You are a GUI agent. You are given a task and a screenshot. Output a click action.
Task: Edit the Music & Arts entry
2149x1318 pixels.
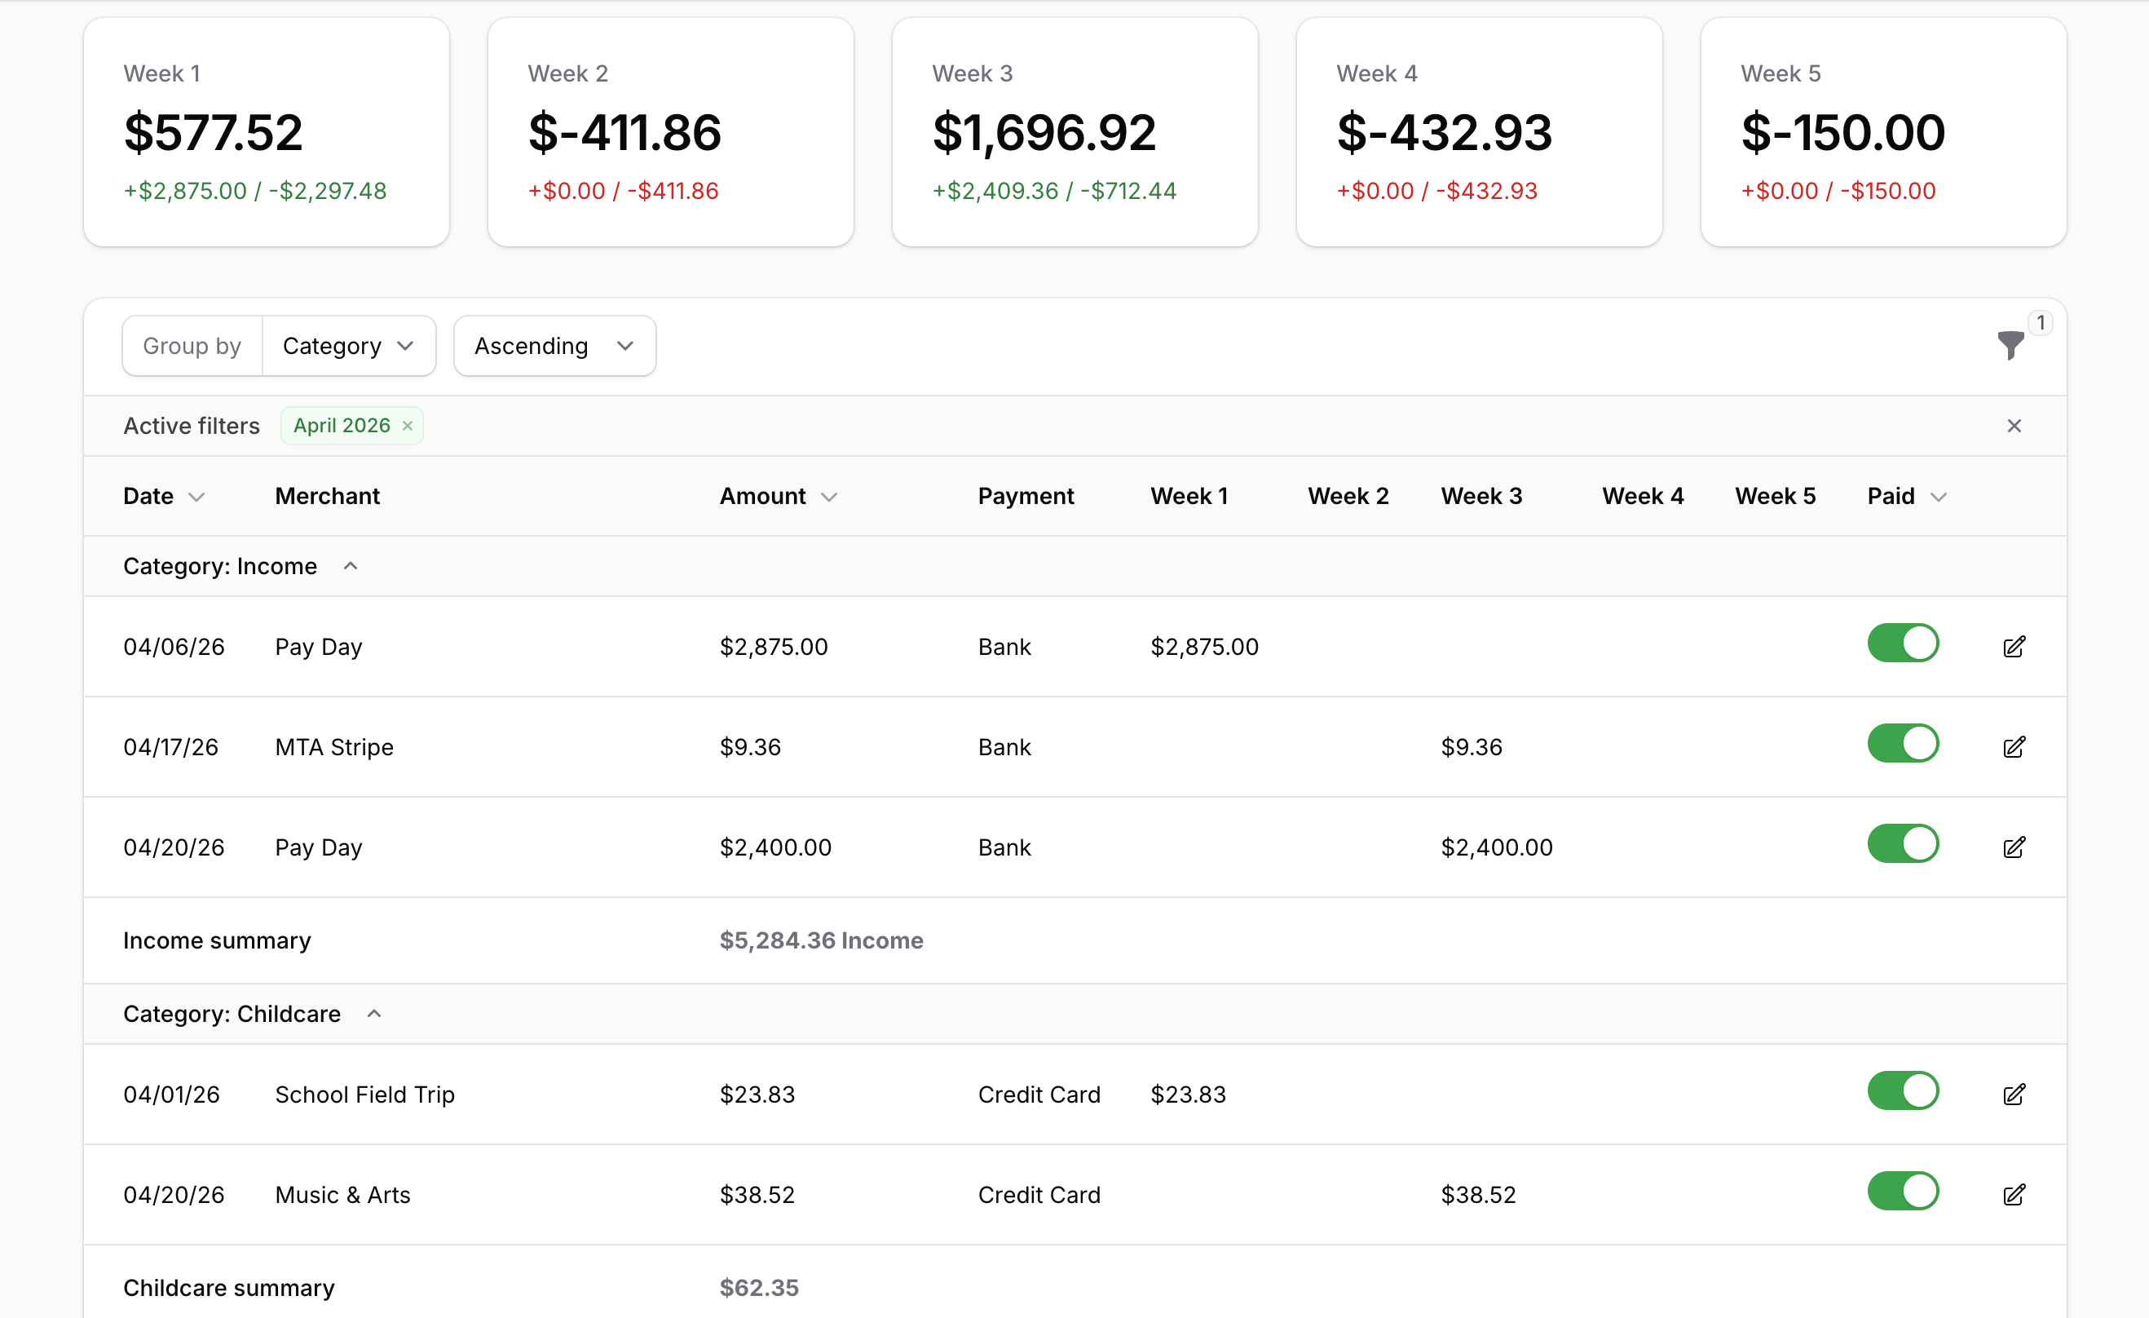pyautogui.click(x=2014, y=1194)
